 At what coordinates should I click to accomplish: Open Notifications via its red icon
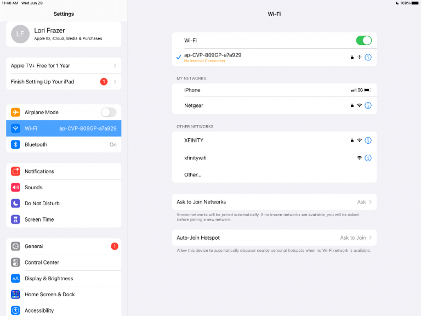(15, 171)
